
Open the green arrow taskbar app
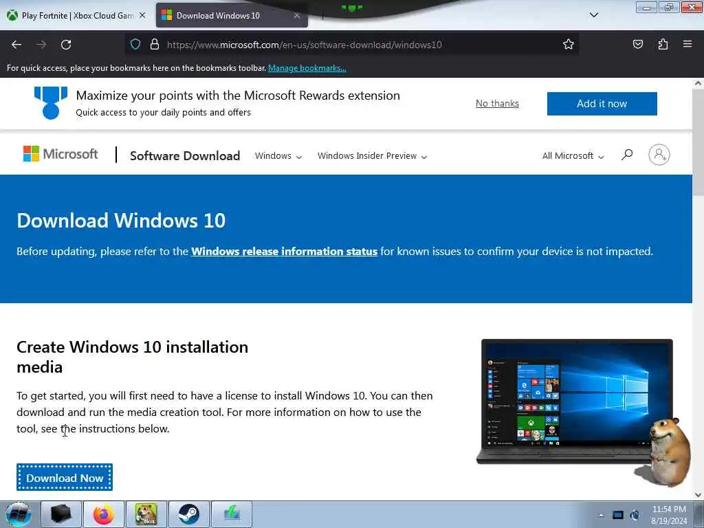(x=231, y=514)
